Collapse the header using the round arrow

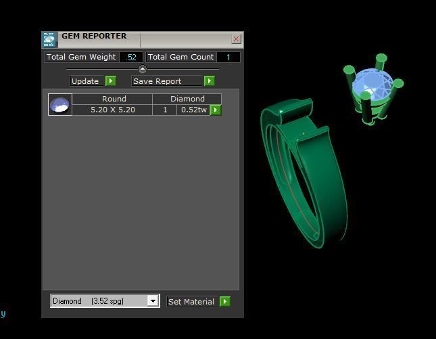click(x=143, y=69)
